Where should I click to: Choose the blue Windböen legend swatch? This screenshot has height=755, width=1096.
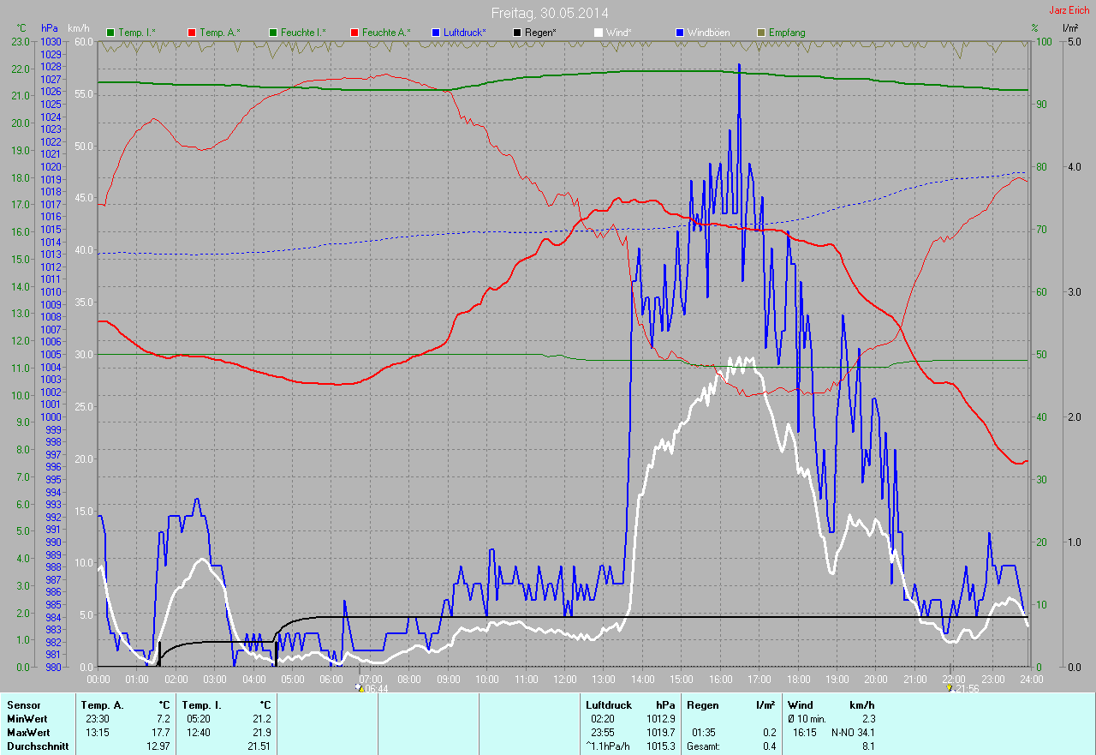[680, 33]
